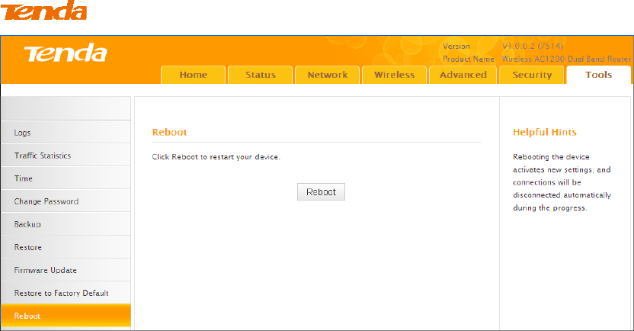
Task: Open Logs in the sidebar
Action: (66, 132)
